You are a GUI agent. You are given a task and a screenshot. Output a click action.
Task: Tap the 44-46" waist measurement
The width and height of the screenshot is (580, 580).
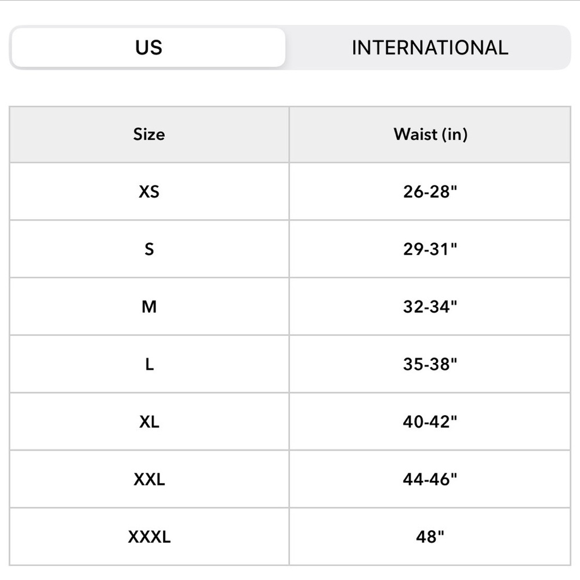coord(430,479)
